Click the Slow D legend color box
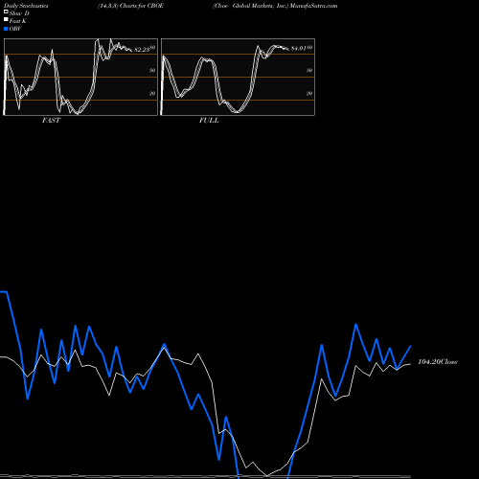This screenshot has width=479, height=479. coord(6,12)
